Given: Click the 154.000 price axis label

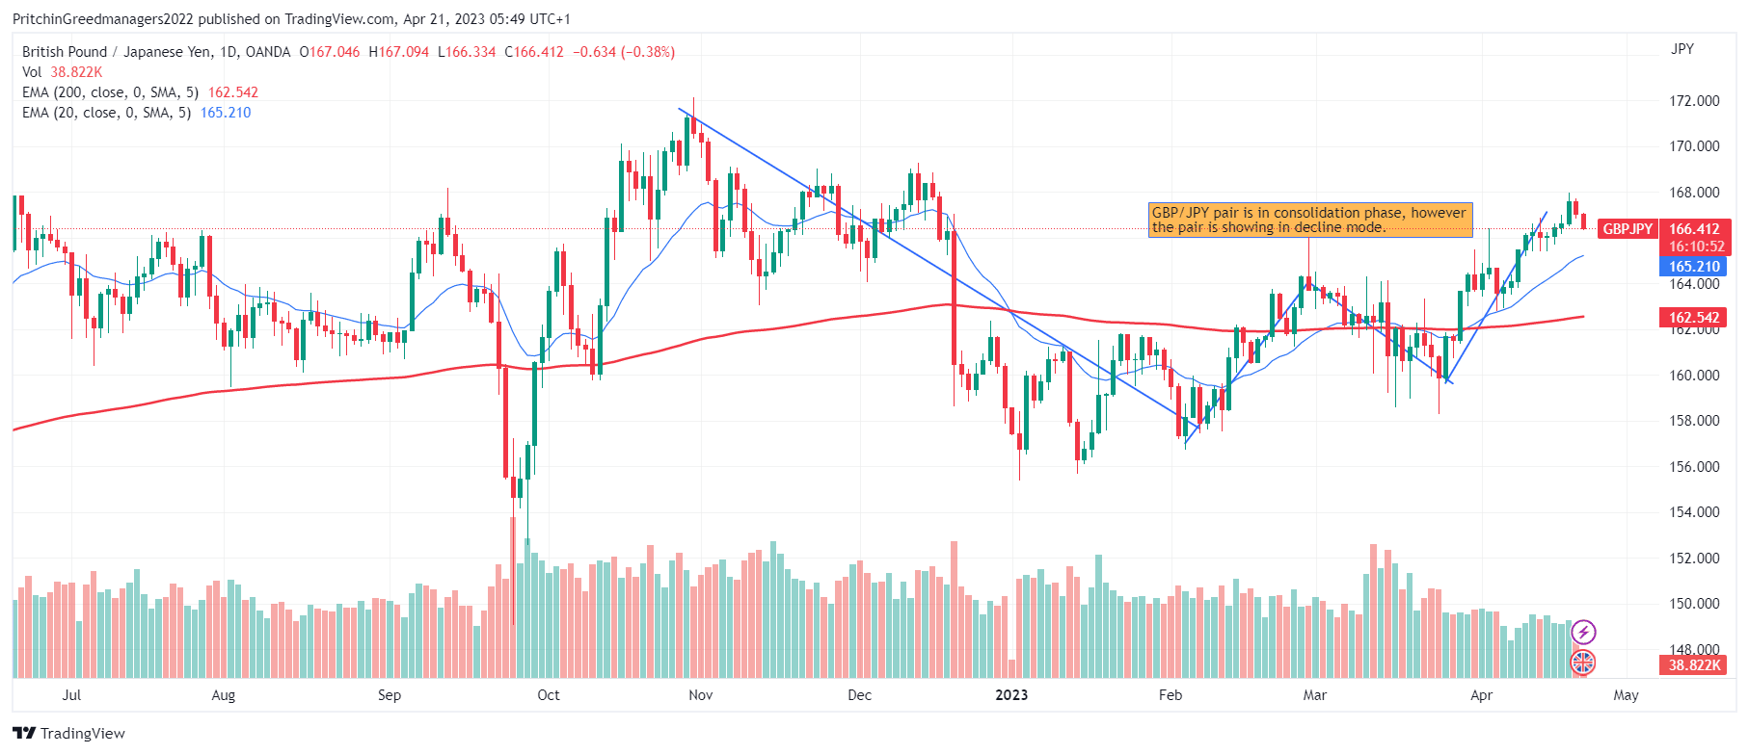Looking at the screenshot, I should [1694, 512].
